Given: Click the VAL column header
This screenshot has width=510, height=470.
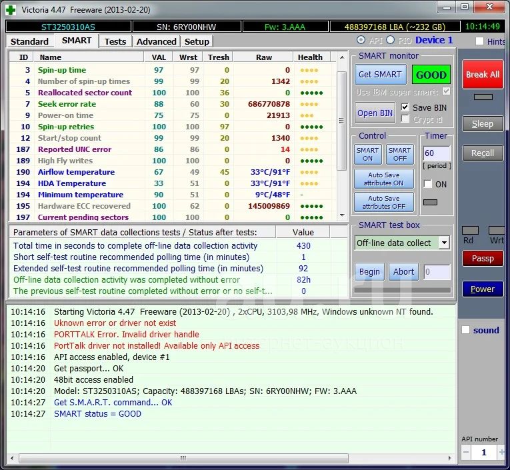Looking at the screenshot, I should (x=159, y=57).
